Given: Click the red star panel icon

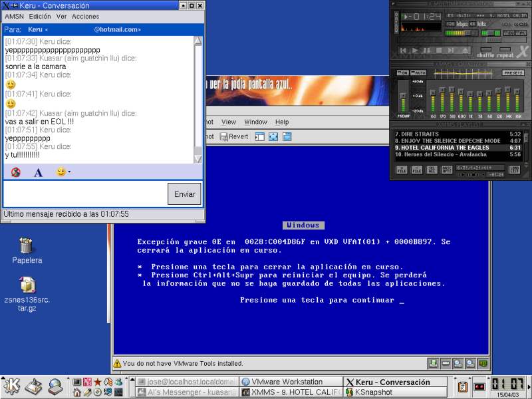Looking at the screenshot, I should (x=98, y=382).
